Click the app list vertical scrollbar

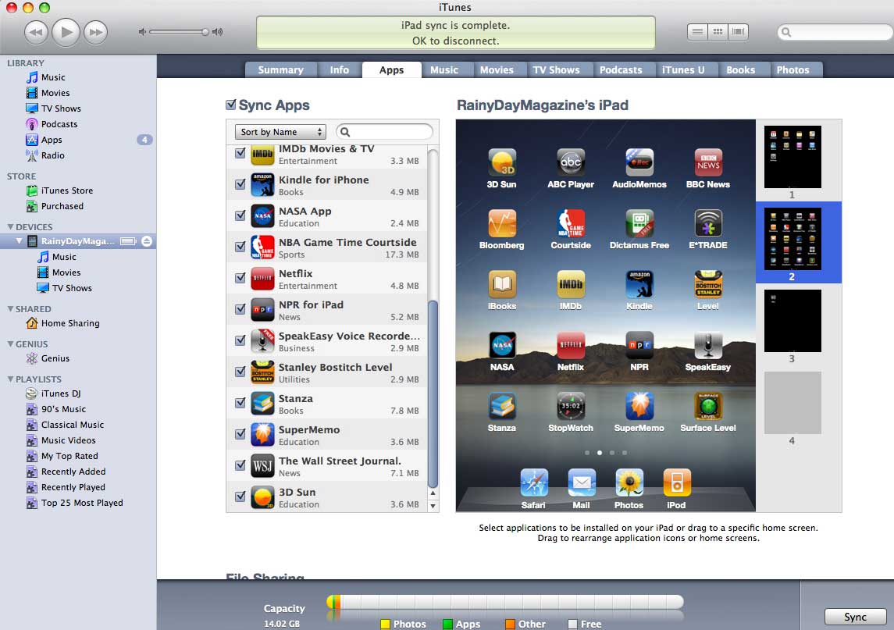click(x=433, y=393)
